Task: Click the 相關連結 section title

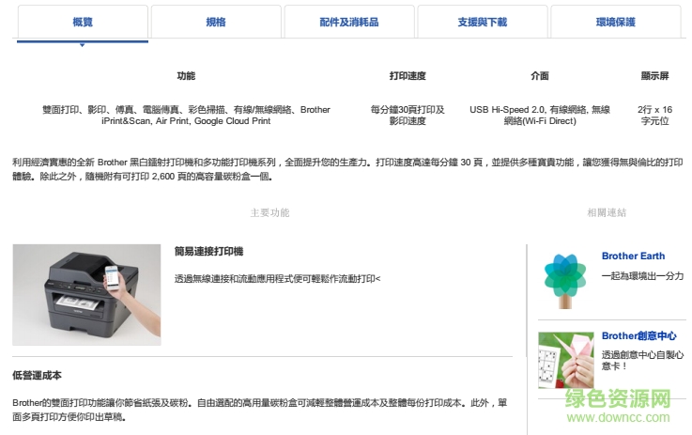Action: click(x=607, y=213)
